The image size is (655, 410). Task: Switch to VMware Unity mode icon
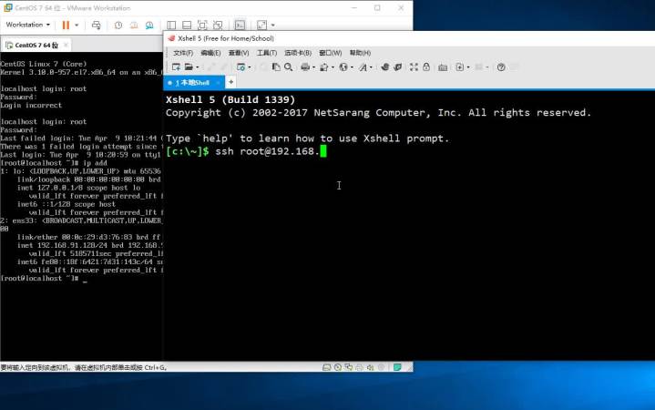(x=218, y=26)
